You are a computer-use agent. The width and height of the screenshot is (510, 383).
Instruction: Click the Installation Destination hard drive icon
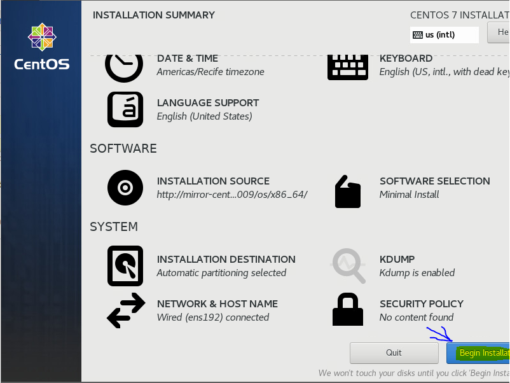[x=125, y=266]
